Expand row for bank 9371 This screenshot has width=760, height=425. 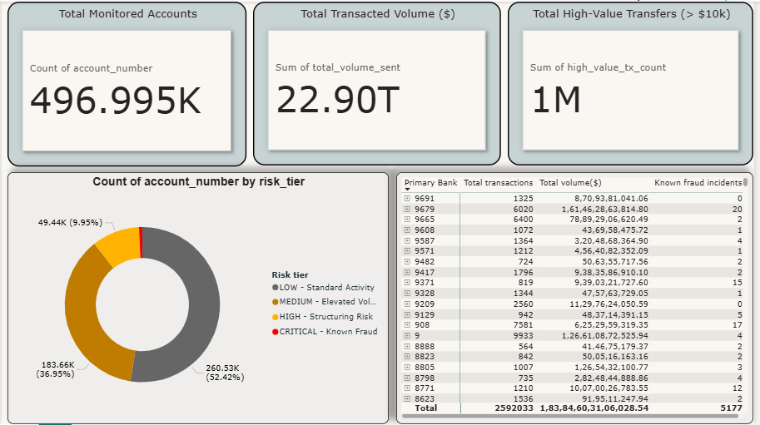[407, 283]
